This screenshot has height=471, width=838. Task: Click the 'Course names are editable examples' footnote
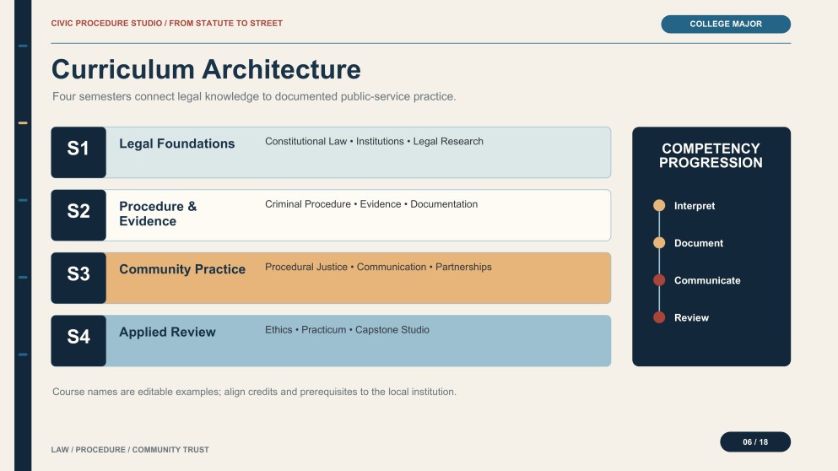pos(254,392)
